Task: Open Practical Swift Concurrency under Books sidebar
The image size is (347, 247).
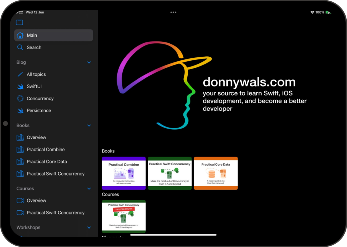Action: pyautogui.click(x=54, y=174)
